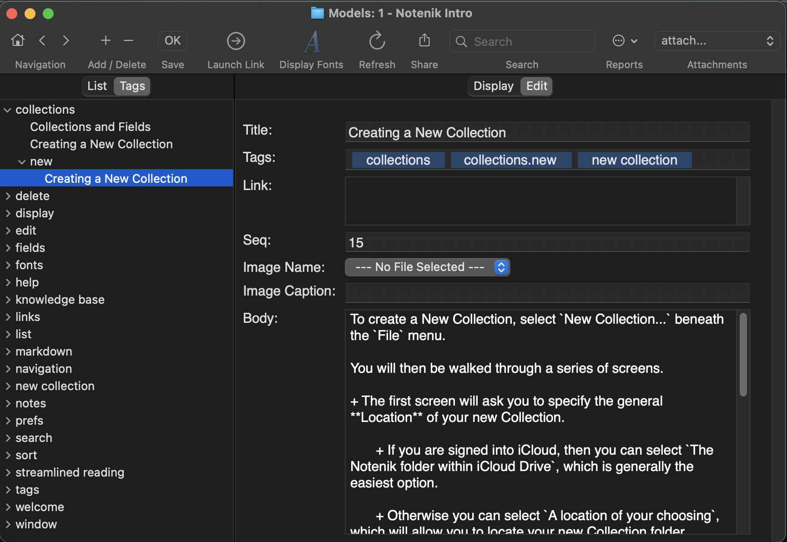This screenshot has height=542, width=787.
Task: Refresh the note display
Action: pyautogui.click(x=377, y=41)
